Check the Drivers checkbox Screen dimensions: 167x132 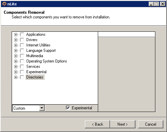[22, 40]
